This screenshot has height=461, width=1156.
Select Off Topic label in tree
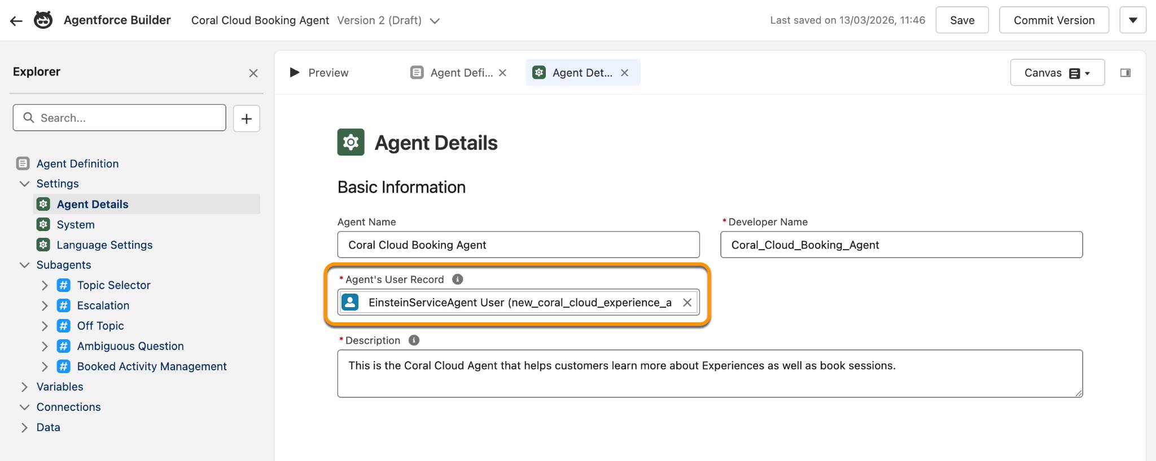click(x=100, y=326)
